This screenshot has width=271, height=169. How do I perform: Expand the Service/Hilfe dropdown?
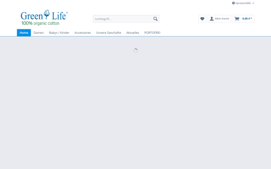coord(243,3)
